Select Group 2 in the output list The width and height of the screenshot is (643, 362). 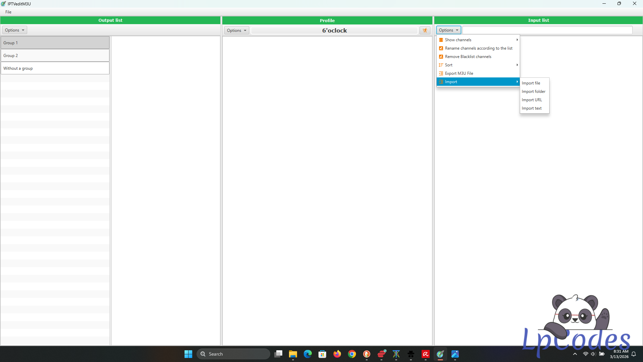point(55,56)
